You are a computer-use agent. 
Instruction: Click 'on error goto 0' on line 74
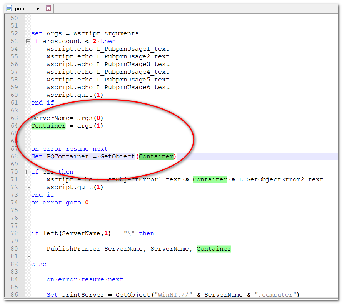click(60, 203)
